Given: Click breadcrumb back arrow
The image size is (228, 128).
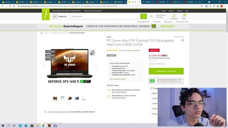Looking at the screenshot, I should (42, 33).
